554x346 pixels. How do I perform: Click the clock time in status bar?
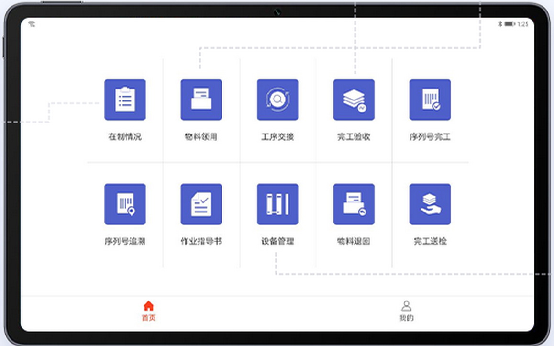coord(523,24)
